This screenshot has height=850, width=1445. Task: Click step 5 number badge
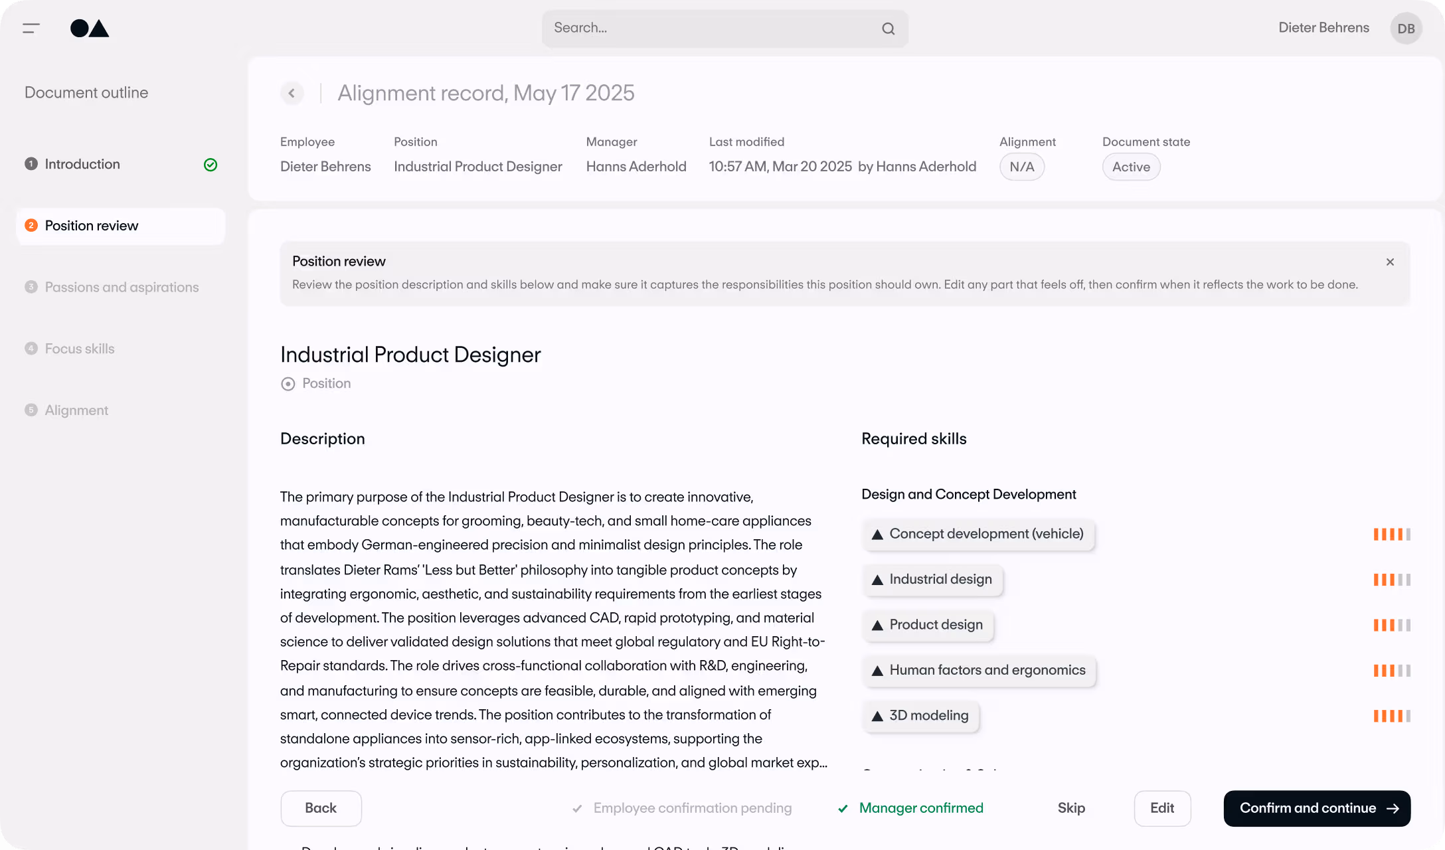click(x=31, y=410)
